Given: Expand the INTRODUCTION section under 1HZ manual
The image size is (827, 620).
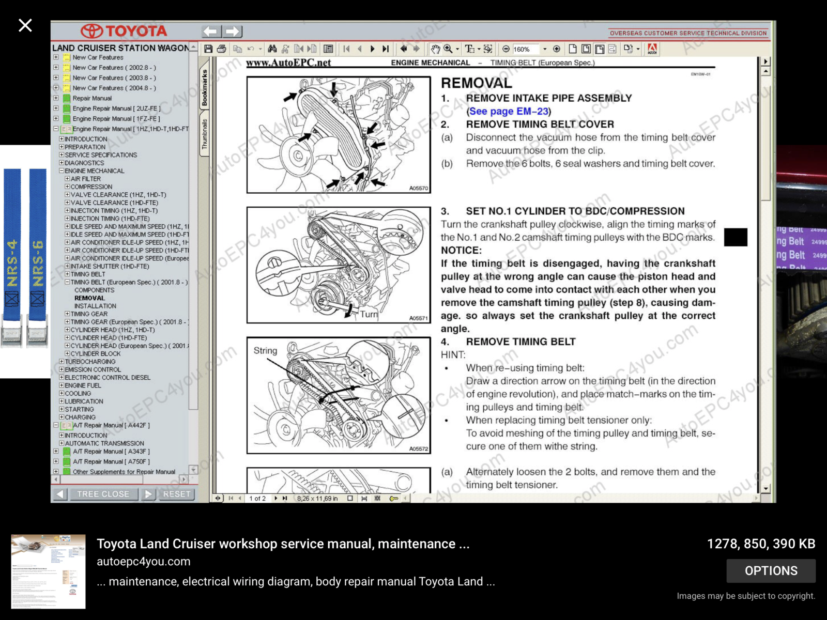Looking at the screenshot, I should (62, 139).
